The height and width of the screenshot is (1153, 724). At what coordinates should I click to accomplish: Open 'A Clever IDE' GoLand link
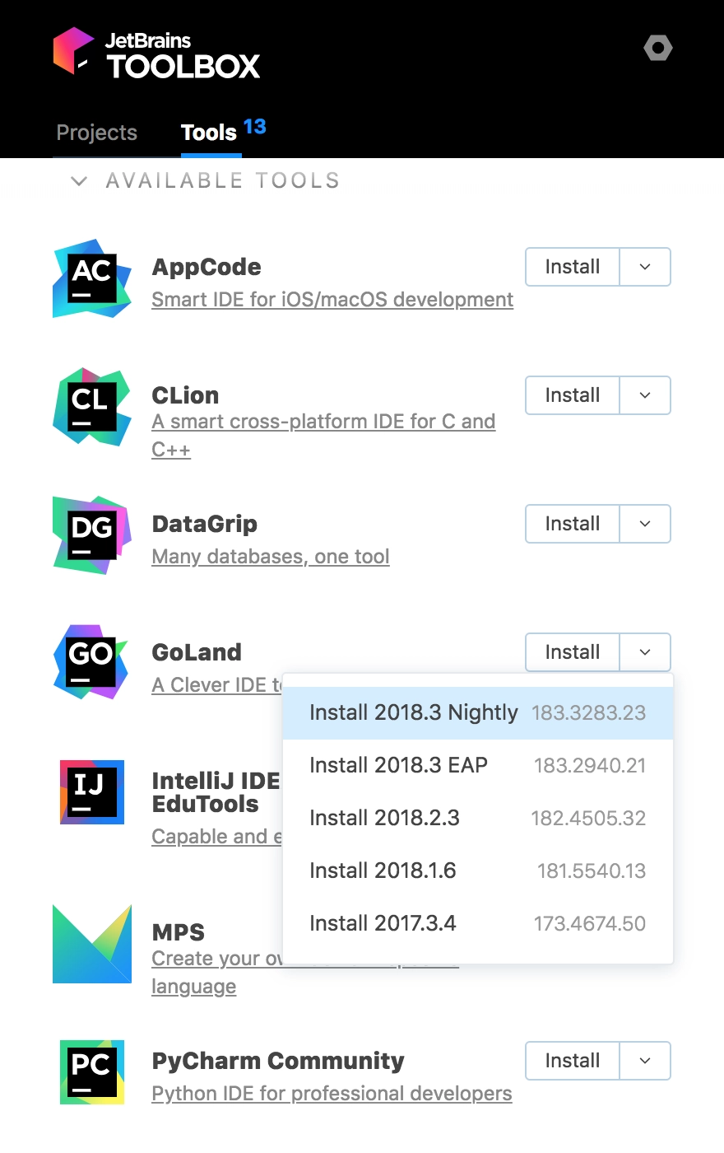pos(217,685)
